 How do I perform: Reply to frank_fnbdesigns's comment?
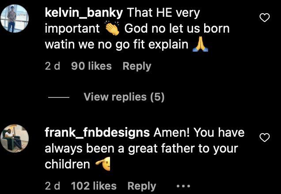(142, 186)
